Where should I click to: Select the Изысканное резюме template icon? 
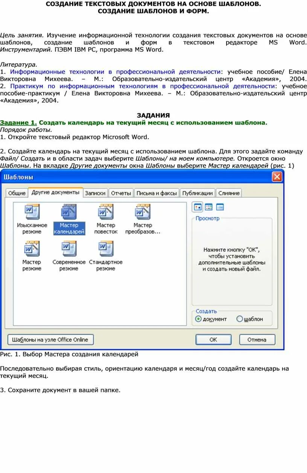(x=32, y=212)
